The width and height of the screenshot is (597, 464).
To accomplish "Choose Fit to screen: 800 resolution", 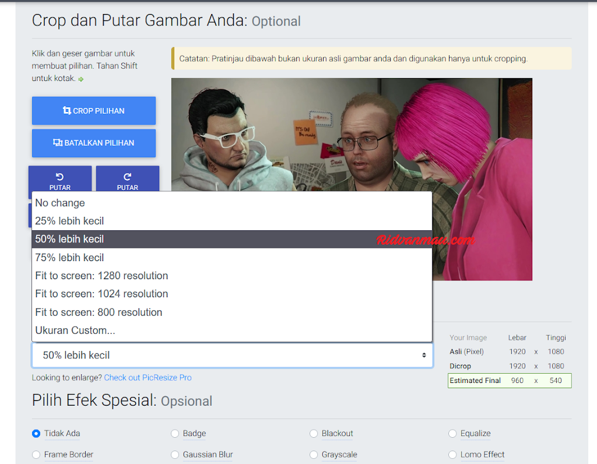I will [232, 312].
